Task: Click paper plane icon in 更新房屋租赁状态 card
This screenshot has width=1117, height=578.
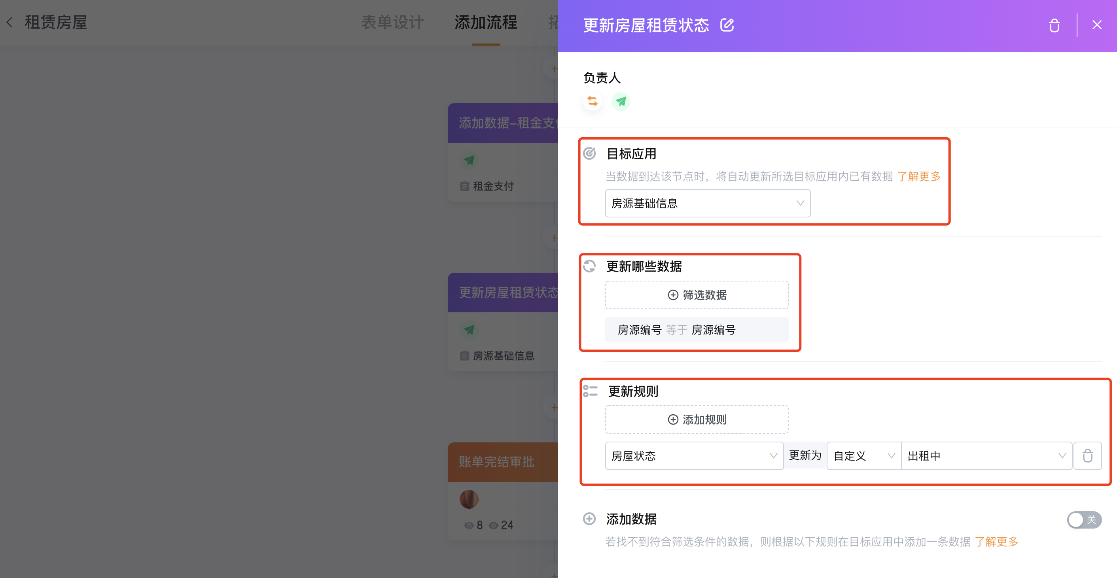Action: click(469, 329)
